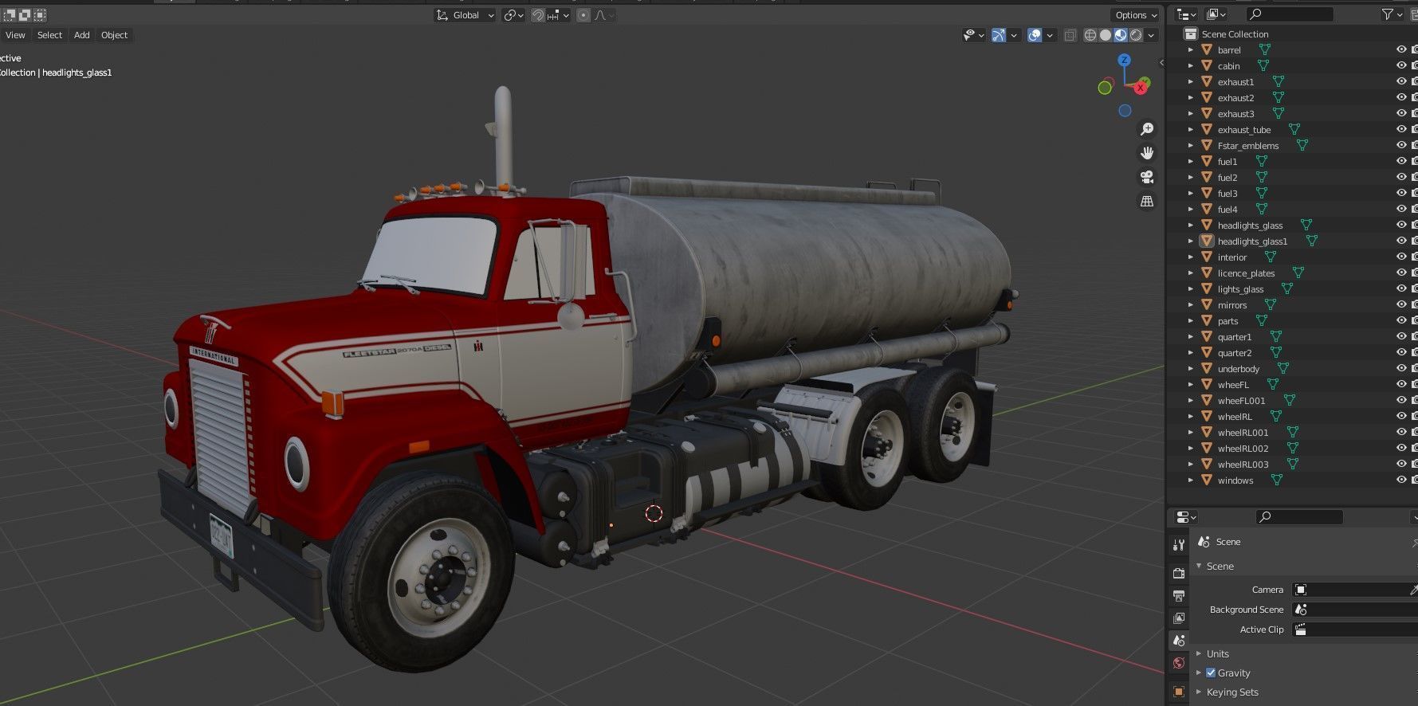
Task: Switch to solid shading
Action: point(1106,35)
